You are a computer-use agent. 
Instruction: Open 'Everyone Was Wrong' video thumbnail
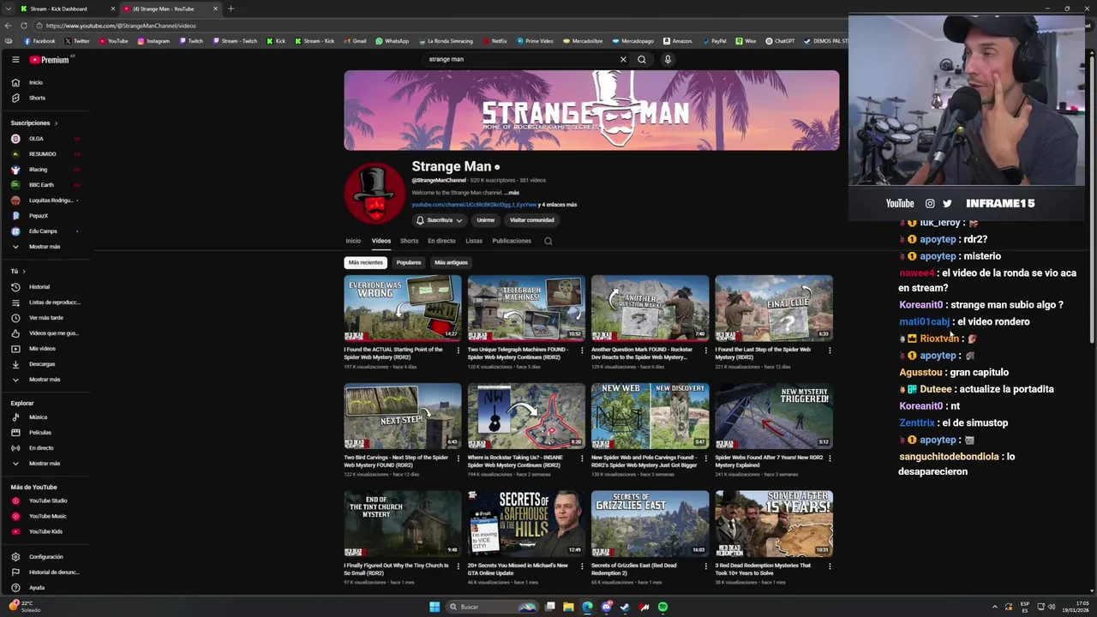pos(403,308)
